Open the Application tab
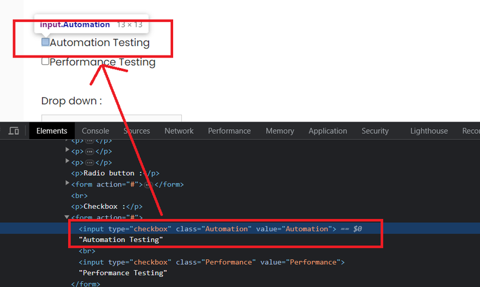Image resolution: width=480 pixels, height=287 pixels. (x=327, y=131)
